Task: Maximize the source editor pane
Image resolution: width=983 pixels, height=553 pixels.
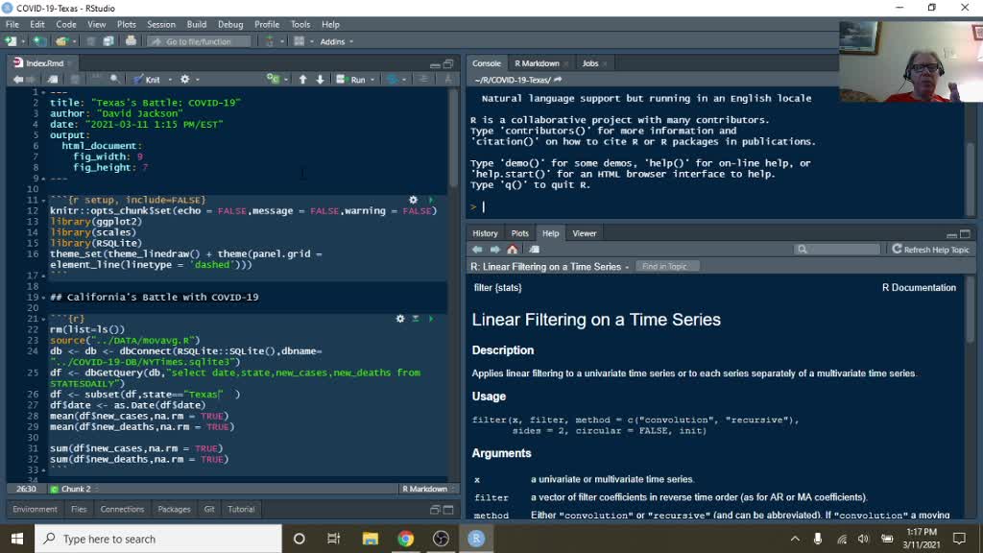Action: pyautogui.click(x=448, y=64)
